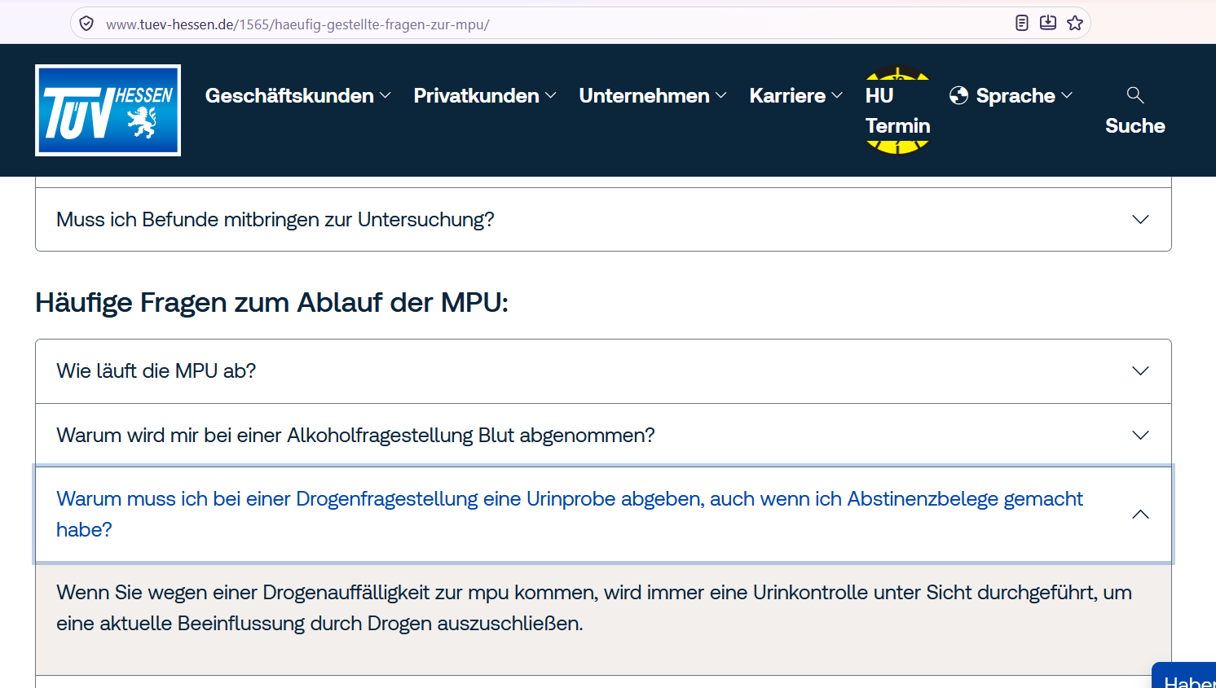This screenshot has width=1216, height=688.
Task: Expand 'Wie läuft die MPU ab?' question
Action: click(x=603, y=371)
